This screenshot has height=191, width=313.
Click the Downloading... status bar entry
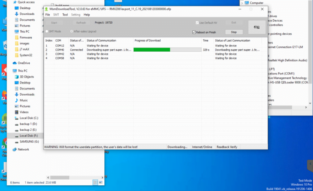(x=177, y=147)
